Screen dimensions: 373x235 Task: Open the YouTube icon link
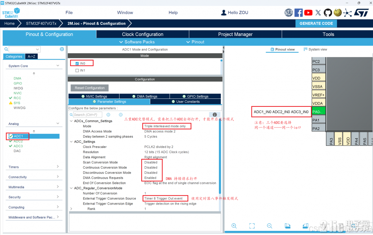tap(308, 13)
